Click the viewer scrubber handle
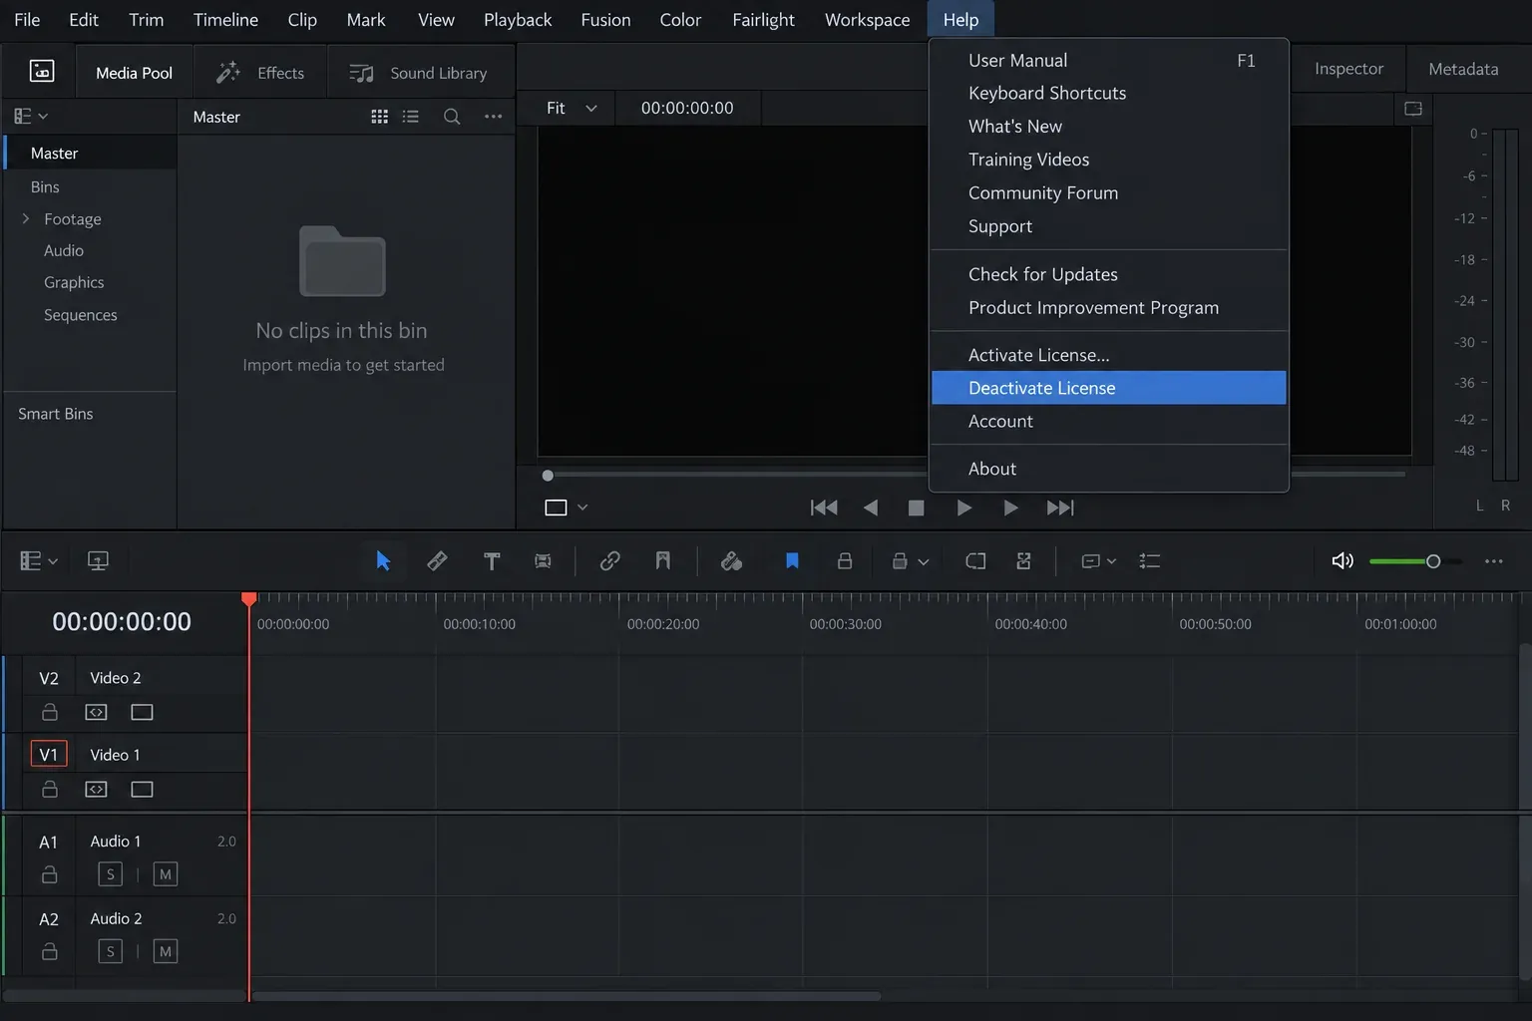The image size is (1532, 1021). tap(548, 476)
